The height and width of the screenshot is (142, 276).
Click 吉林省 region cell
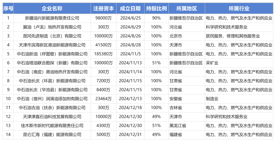click(x=187, y=108)
